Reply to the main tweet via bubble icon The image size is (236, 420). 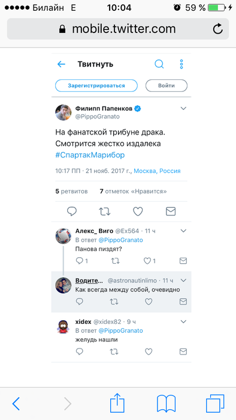point(71,212)
